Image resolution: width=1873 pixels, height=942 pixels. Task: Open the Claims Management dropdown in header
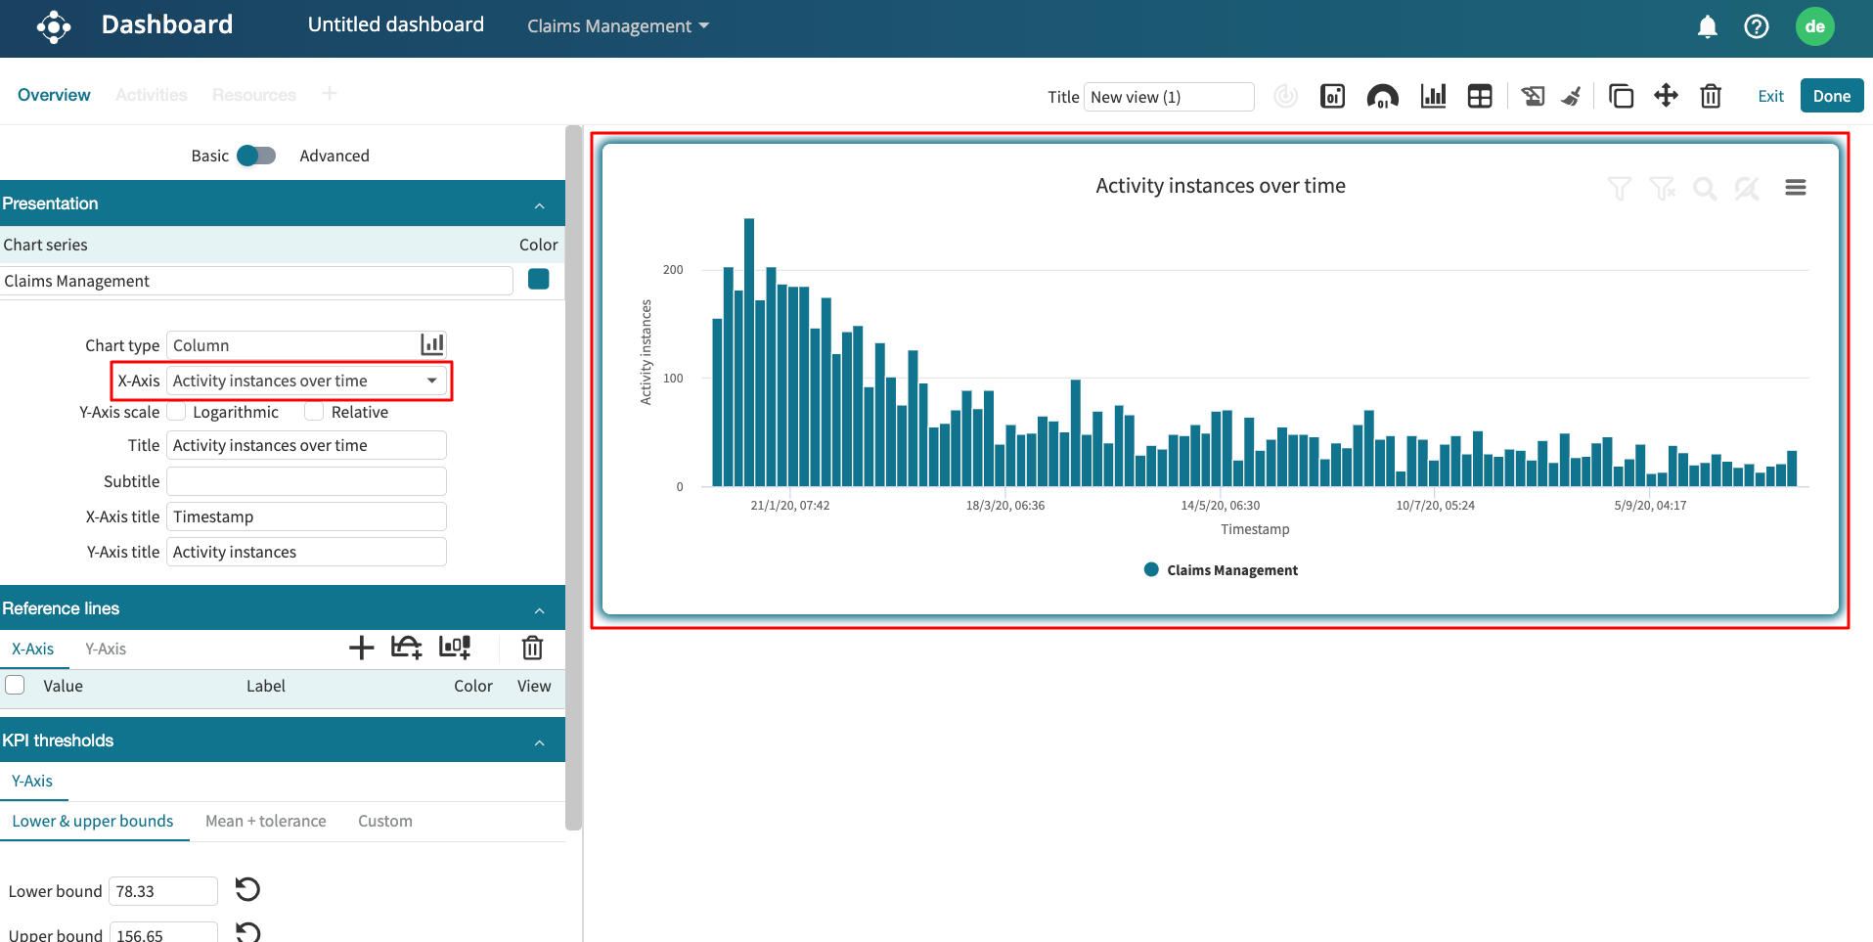coord(617,26)
